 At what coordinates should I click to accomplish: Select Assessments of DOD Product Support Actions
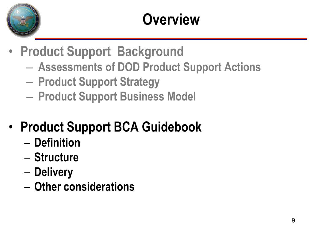pyautogui.click(x=149, y=67)
